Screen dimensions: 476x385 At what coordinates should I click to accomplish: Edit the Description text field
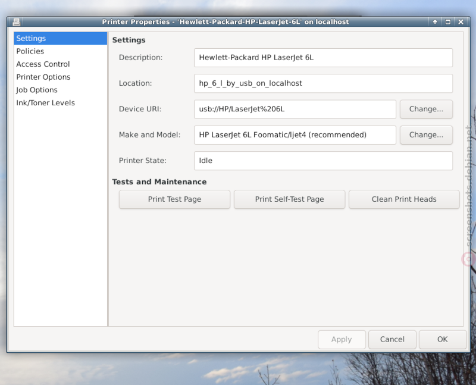tap(323, 58)
